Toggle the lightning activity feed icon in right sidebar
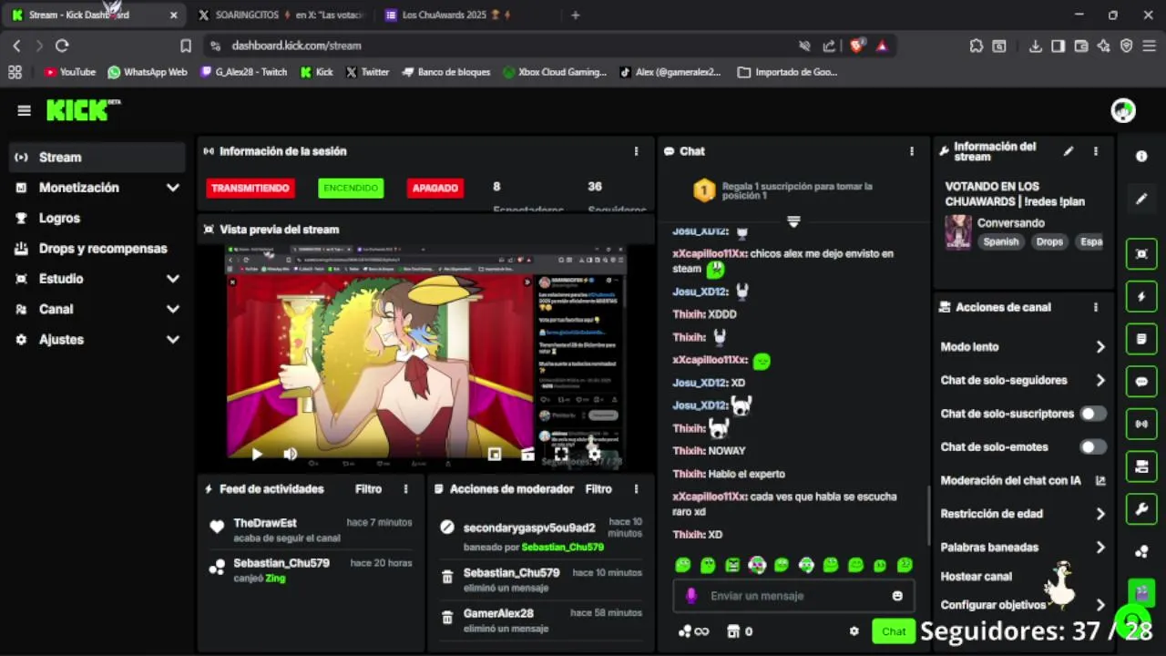The width and height of the screenshot is (1166, 656). [1141, 297]
